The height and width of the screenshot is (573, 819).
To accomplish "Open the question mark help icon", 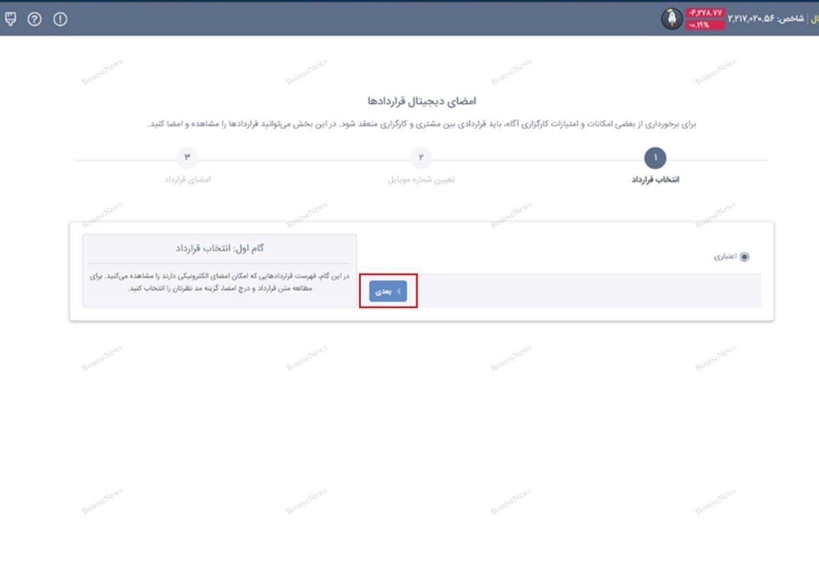I will click(35, 19).
